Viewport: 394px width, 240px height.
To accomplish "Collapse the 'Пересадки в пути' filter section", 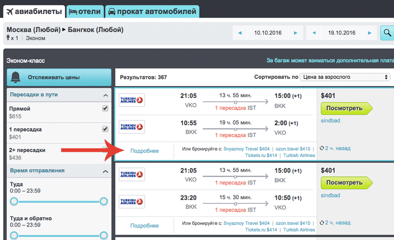I will [x=105, y=95].
